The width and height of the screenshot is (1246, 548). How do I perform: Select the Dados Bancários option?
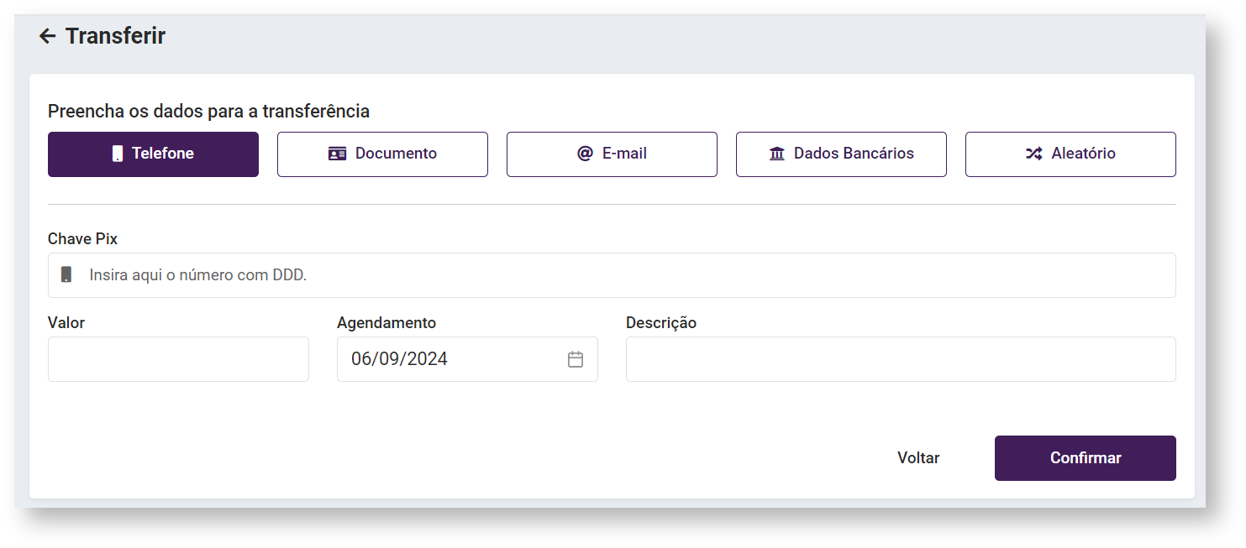click(841, 154)
